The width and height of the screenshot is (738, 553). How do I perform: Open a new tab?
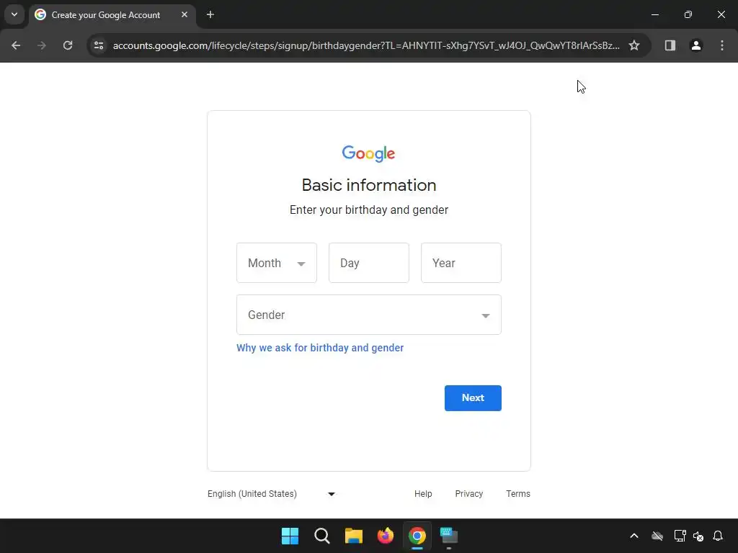210,14
